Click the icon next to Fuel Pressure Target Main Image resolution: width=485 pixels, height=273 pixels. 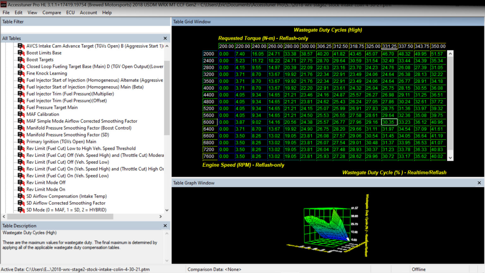pyautogui.click(x=21, y=107)
